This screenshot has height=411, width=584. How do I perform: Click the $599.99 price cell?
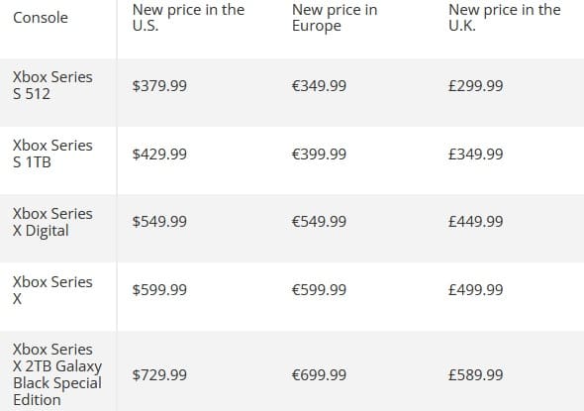(x=159, y=289)
